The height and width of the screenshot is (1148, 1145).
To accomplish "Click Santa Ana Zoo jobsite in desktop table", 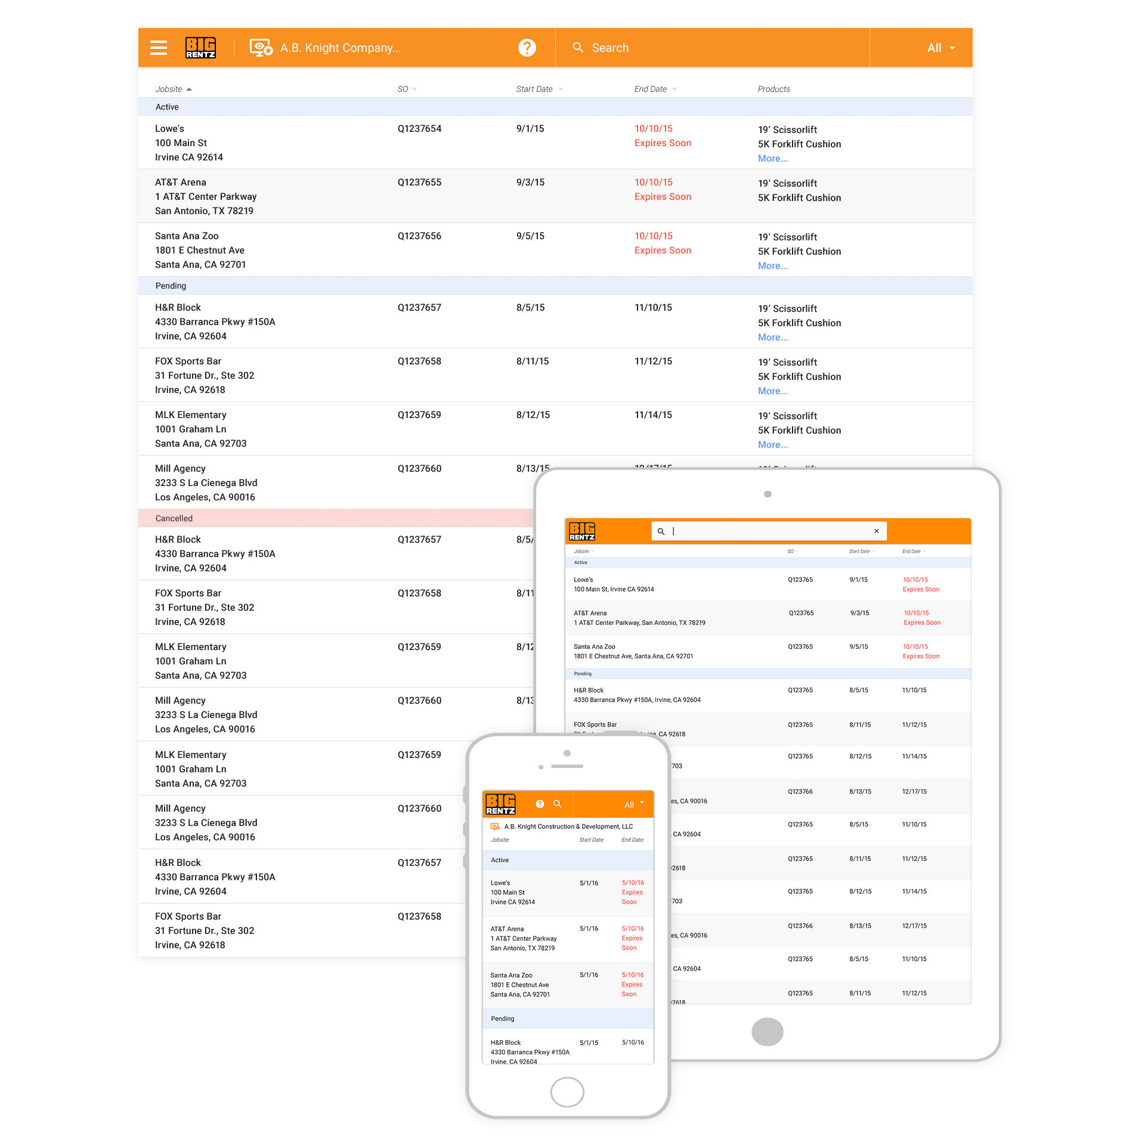I will coord(187,236).
